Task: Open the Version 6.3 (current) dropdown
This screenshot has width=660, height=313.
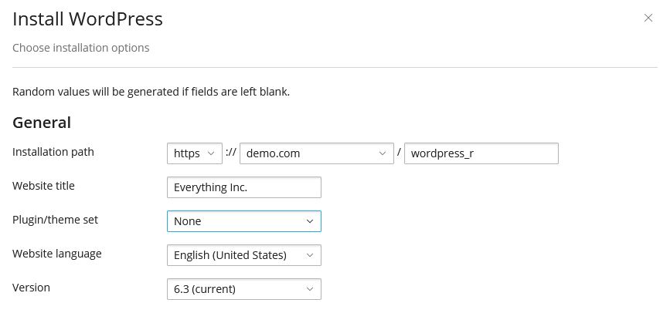Action: point(244,289)
